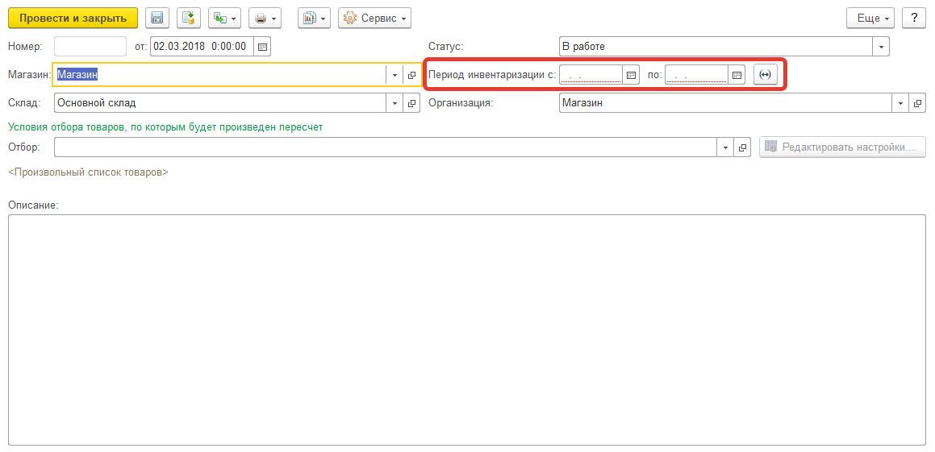Open the Склад field's linked record
The image size is (935, 452).
point(412,103)
